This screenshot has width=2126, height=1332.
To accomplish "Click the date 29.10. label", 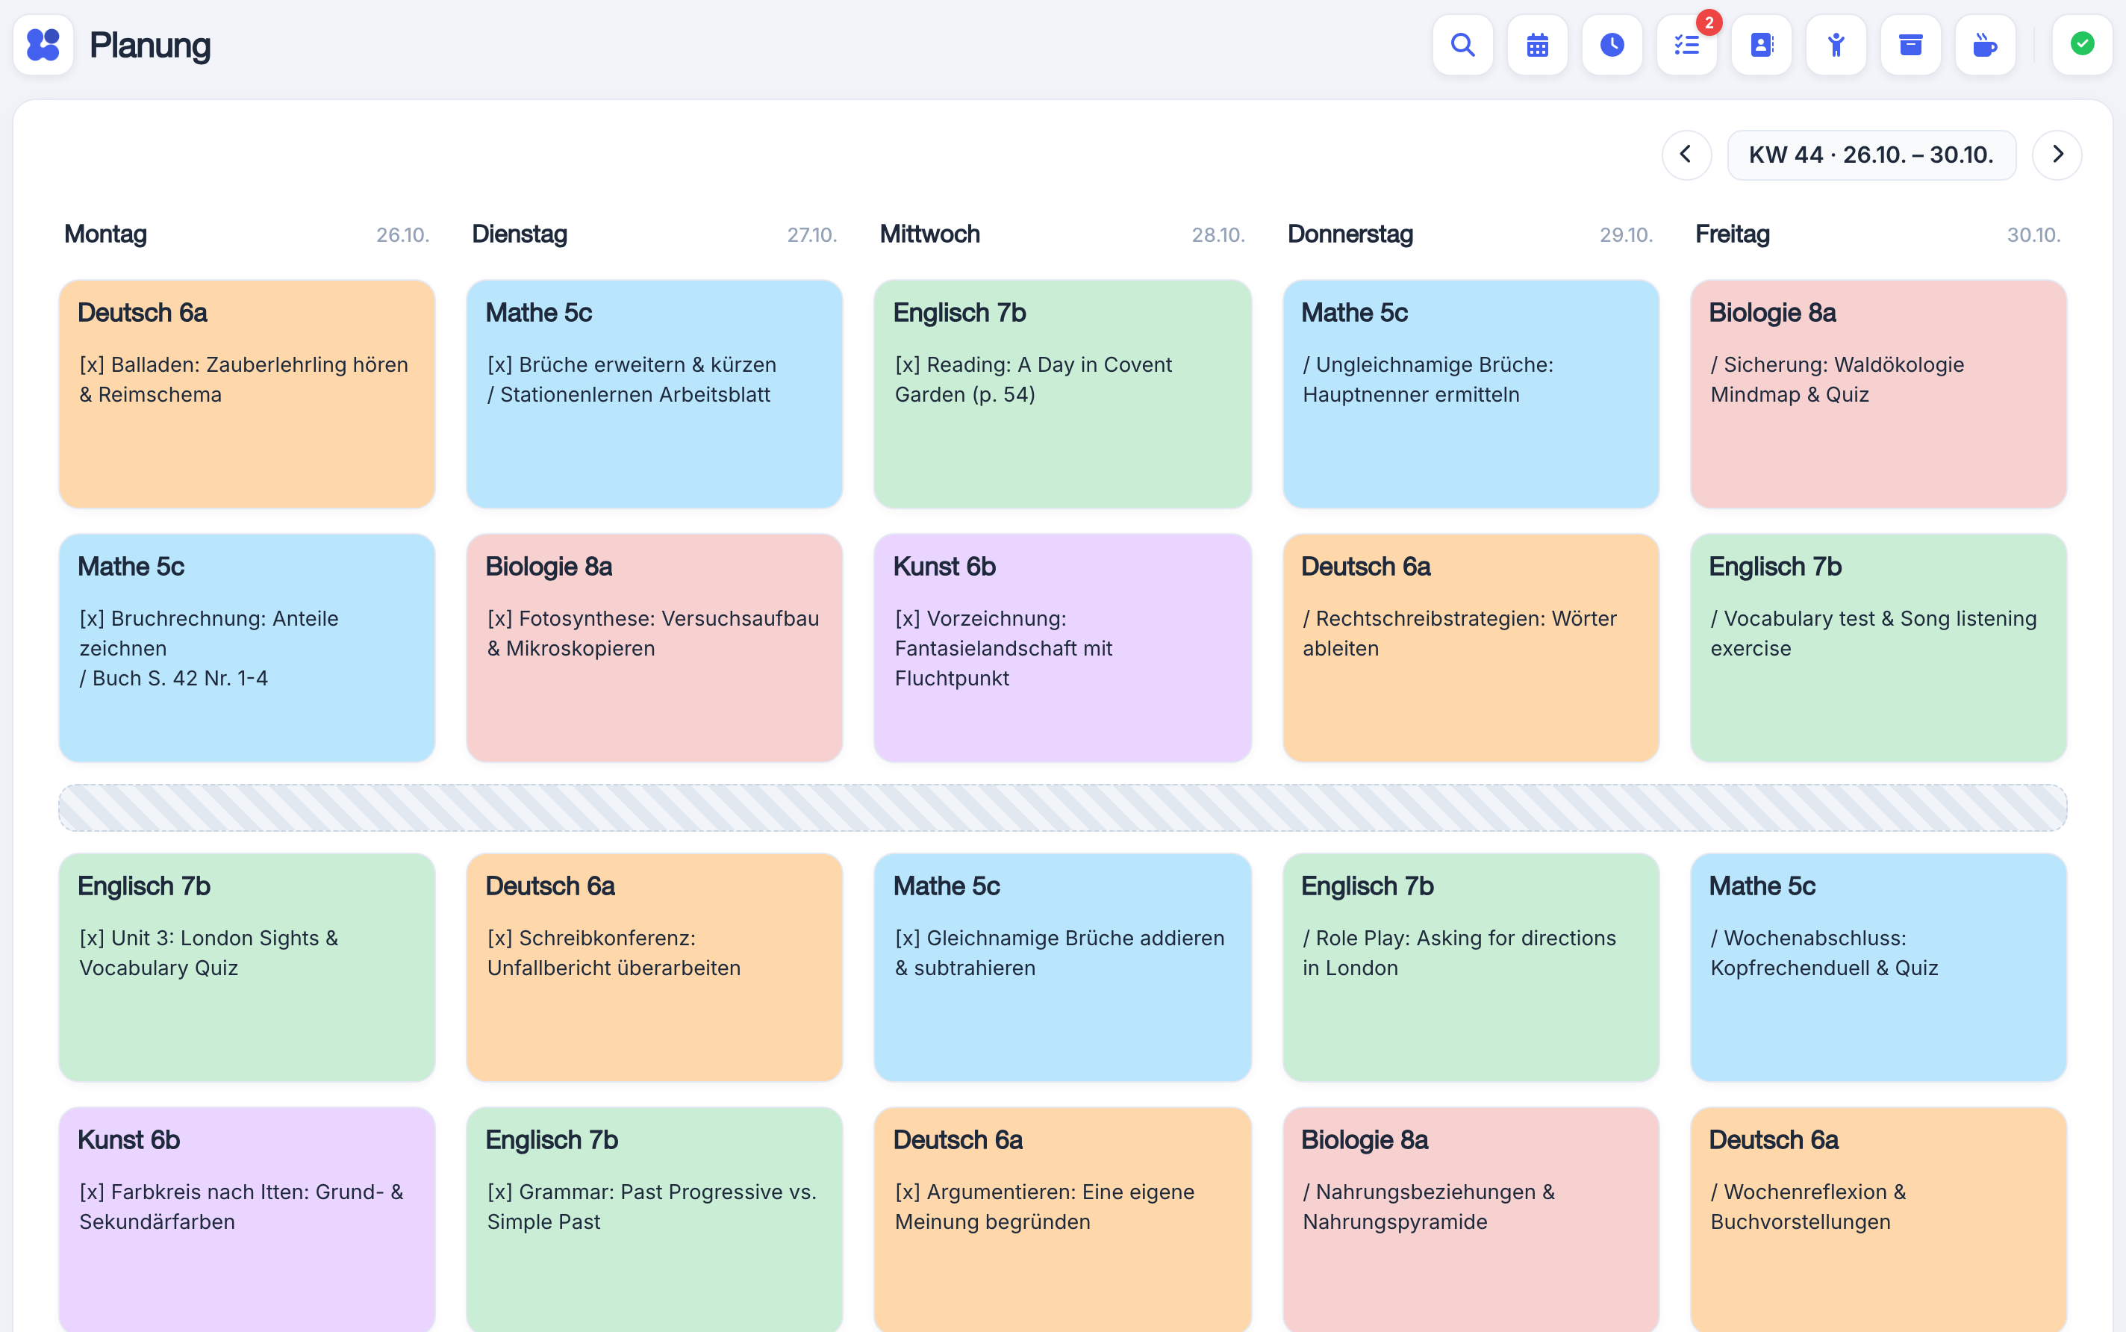I will pyautogui.click(x=1627, y=235).
